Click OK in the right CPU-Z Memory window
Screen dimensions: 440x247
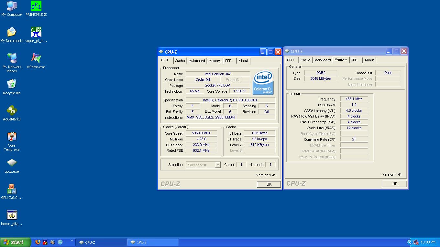pyautogui.click(x=395, y=183)
